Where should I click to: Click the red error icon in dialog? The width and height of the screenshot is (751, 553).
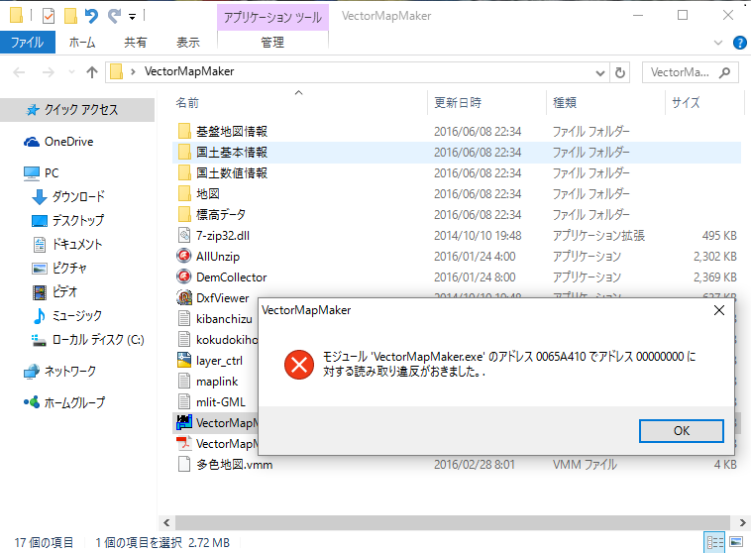[x=299, y=365]
